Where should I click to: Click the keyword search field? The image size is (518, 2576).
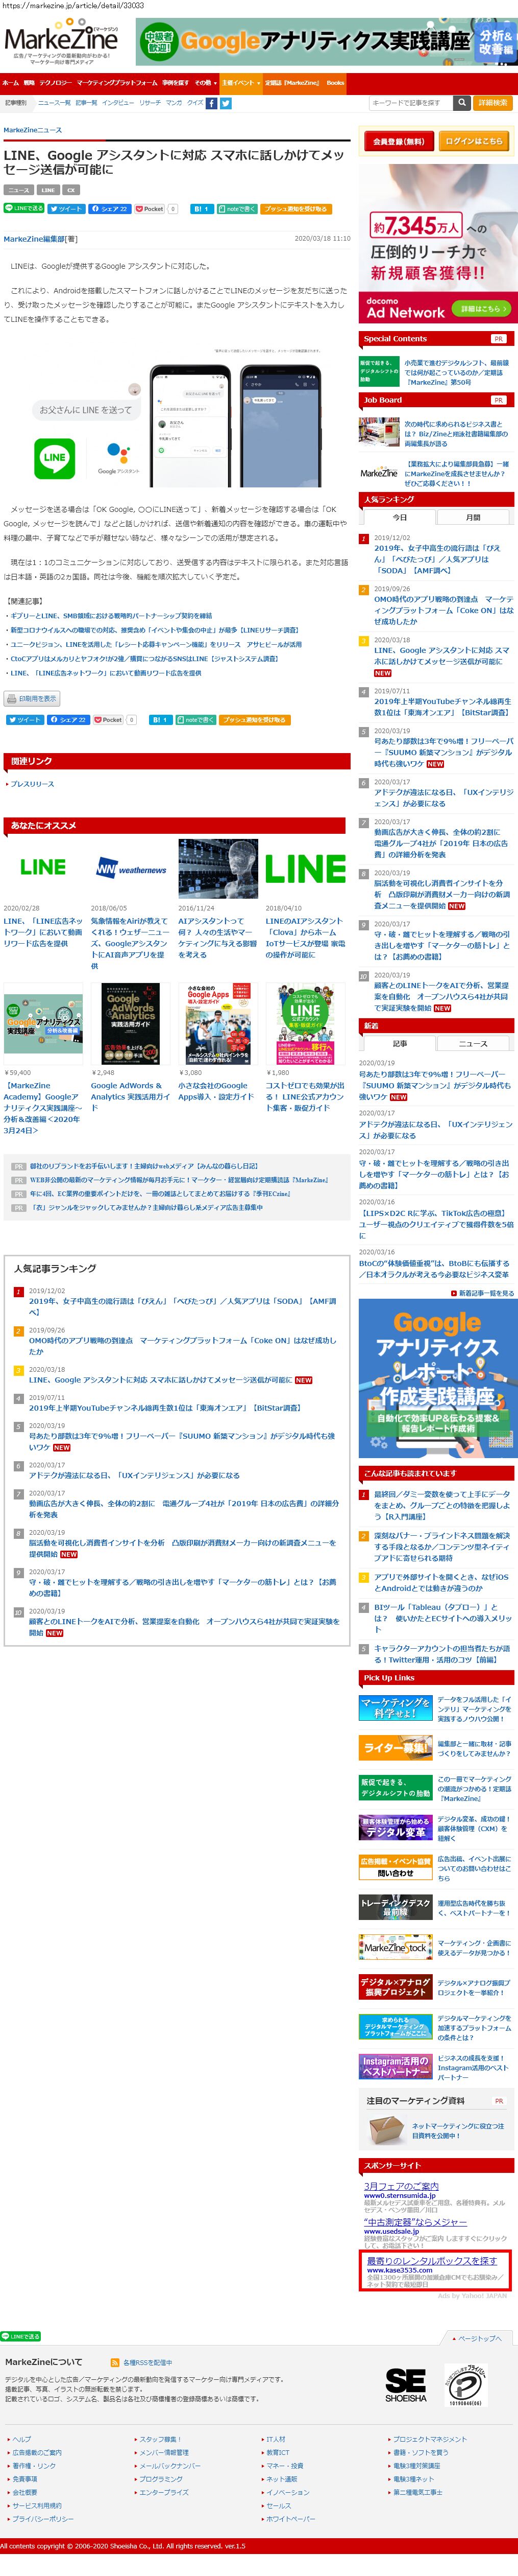(x=410, y=102)
